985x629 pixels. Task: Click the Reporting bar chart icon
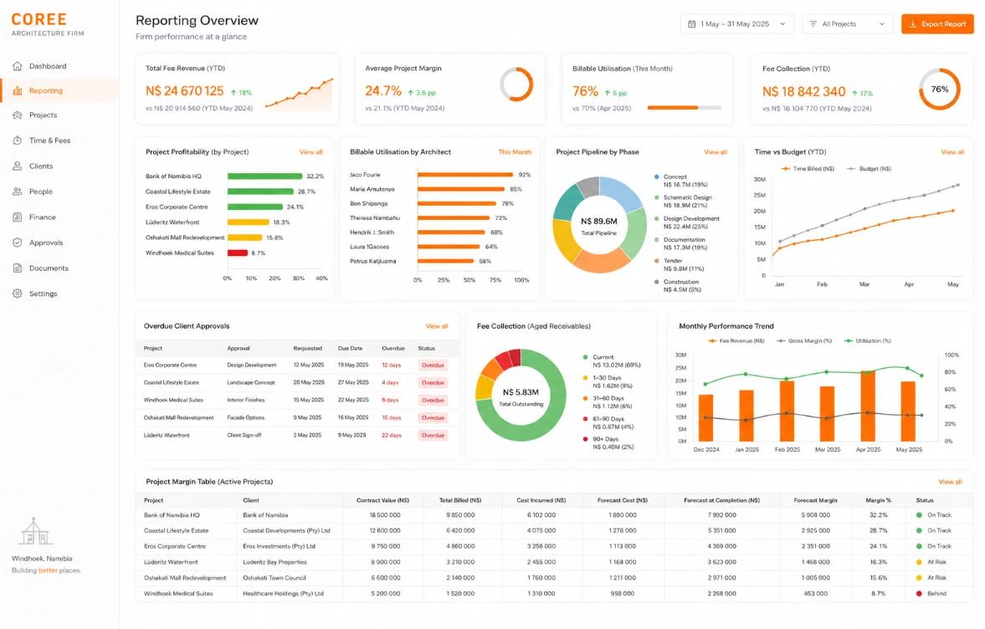(x=18, y=90)
